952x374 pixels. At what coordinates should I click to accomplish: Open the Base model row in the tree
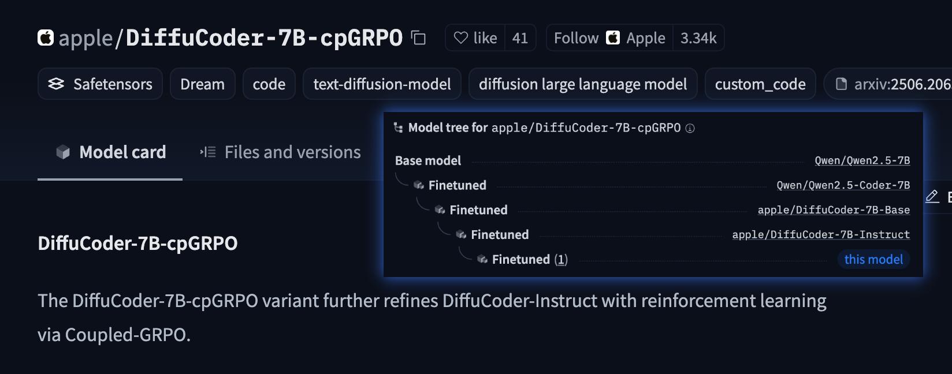428,160
